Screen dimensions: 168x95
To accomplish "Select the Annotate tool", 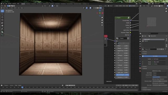I will (x=2, y=29).
